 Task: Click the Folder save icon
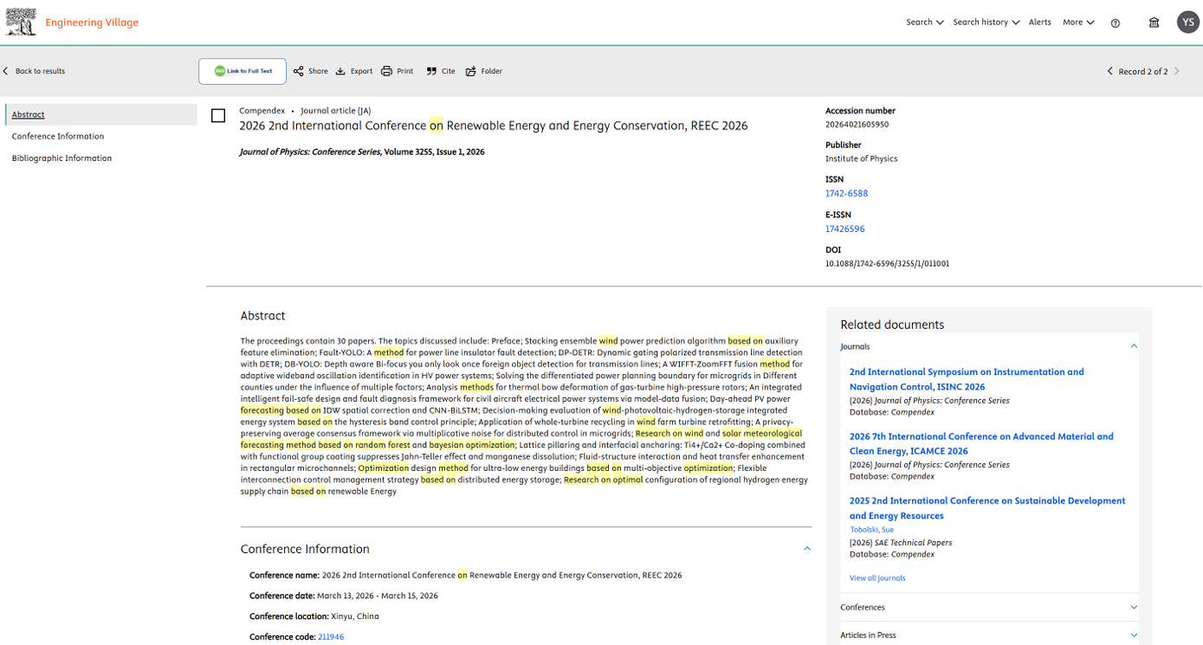(471, 71)
